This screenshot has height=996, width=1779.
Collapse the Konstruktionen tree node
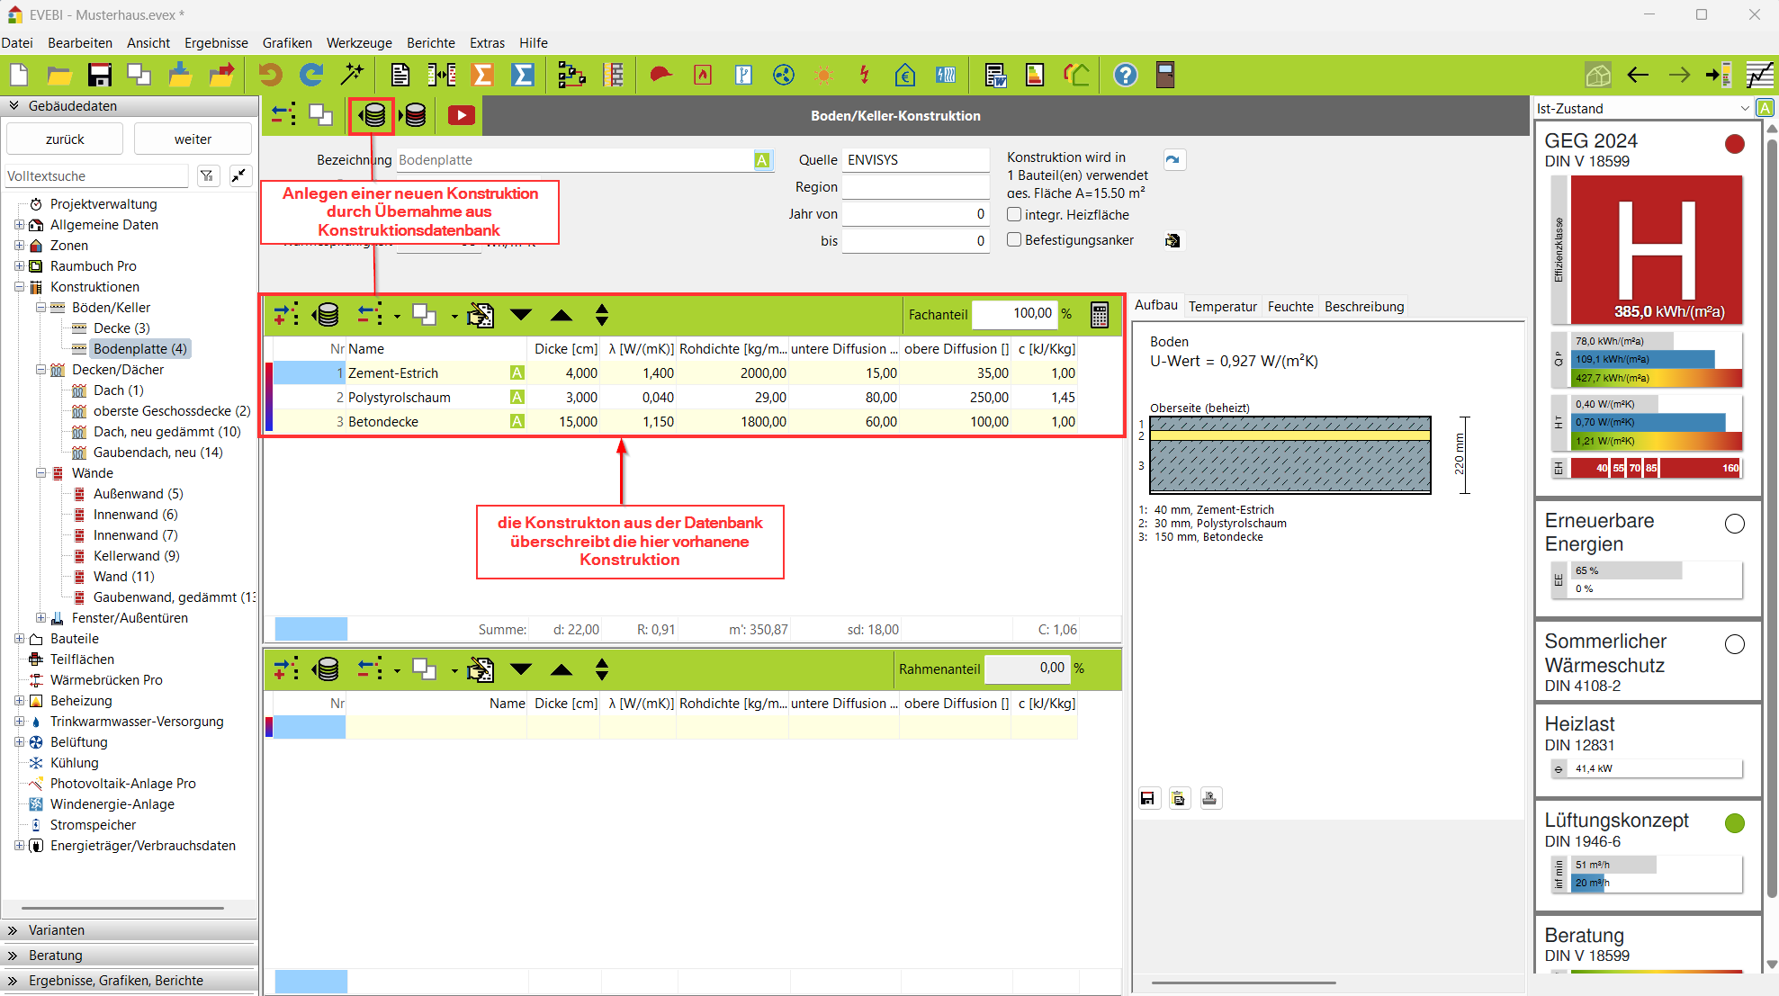pyautogui.click(x=19, y=286)
